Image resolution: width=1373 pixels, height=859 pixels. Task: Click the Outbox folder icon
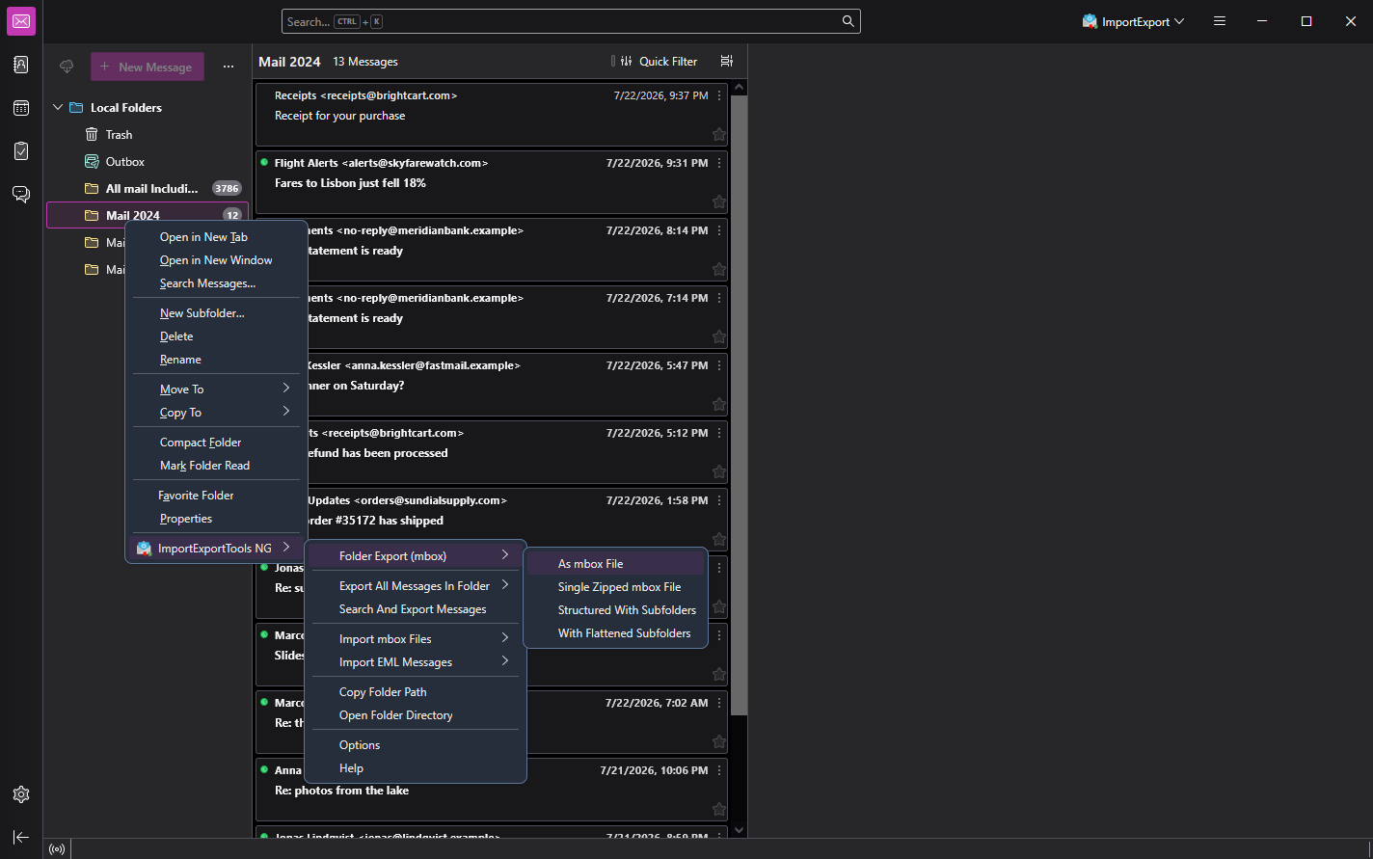pos(92,162)
